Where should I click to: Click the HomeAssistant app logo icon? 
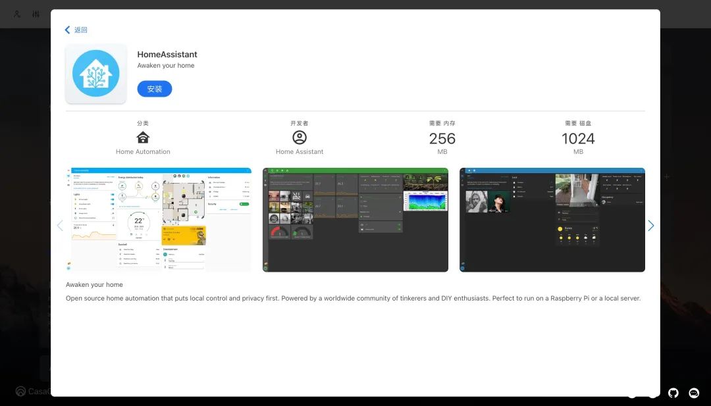pyautogui.click(x=95, y=74)
